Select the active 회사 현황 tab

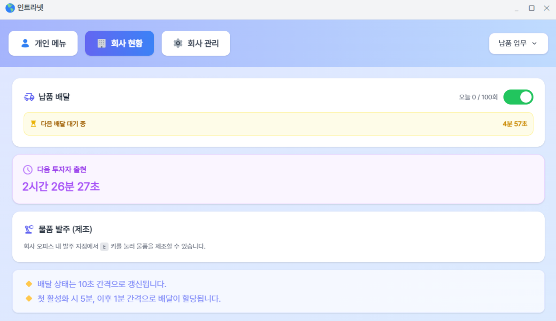[x=119, y=43]
